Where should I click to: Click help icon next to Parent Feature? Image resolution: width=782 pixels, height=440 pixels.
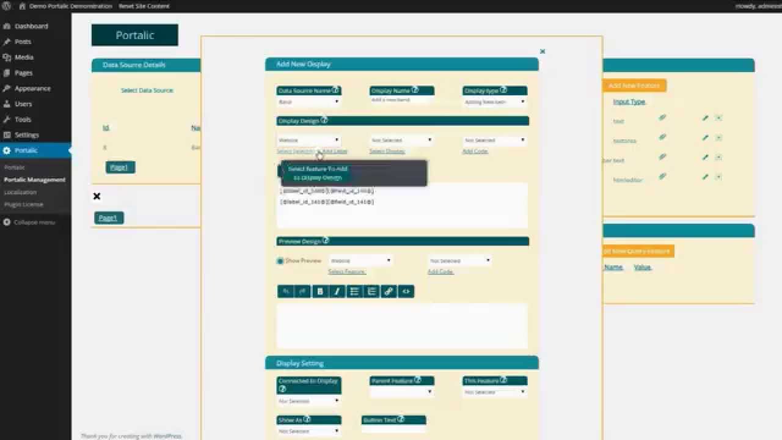418,380
